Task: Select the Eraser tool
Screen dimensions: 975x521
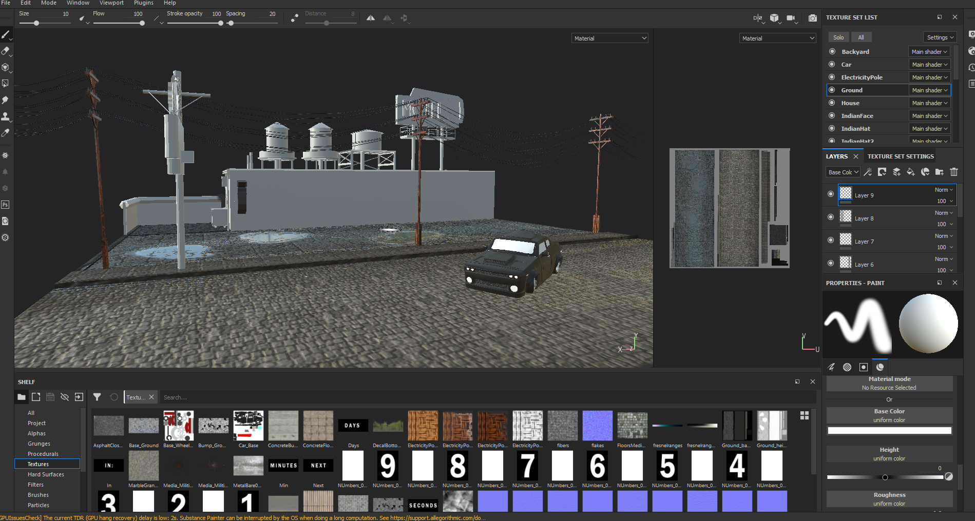Action: (x=6, y=51)
